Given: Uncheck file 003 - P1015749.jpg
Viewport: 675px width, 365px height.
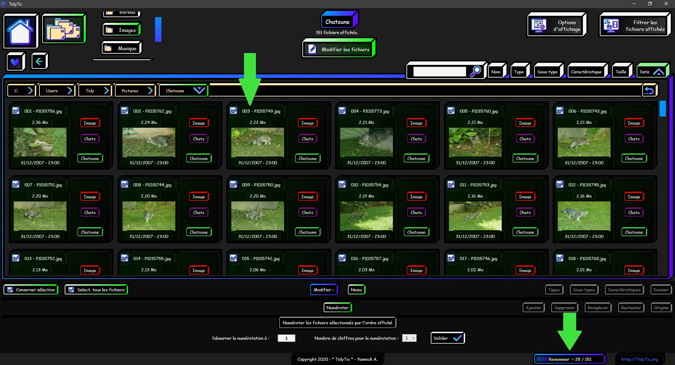Looking at the screenshot, I should click(233, 111).
